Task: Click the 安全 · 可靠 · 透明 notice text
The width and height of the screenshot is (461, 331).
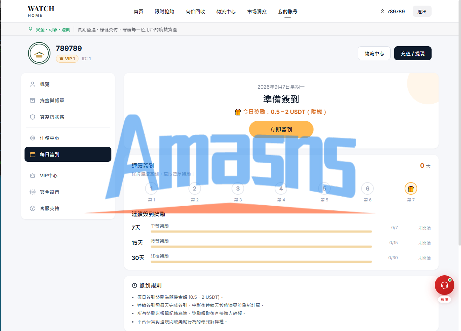Action: [53, 30]
